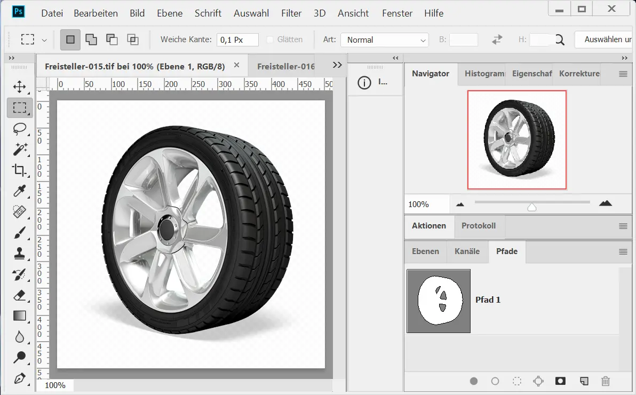The height and width of the screenshot is (395, 636).
Task: Select the Pfad 1 thumbnail
Action: [439, 301]
